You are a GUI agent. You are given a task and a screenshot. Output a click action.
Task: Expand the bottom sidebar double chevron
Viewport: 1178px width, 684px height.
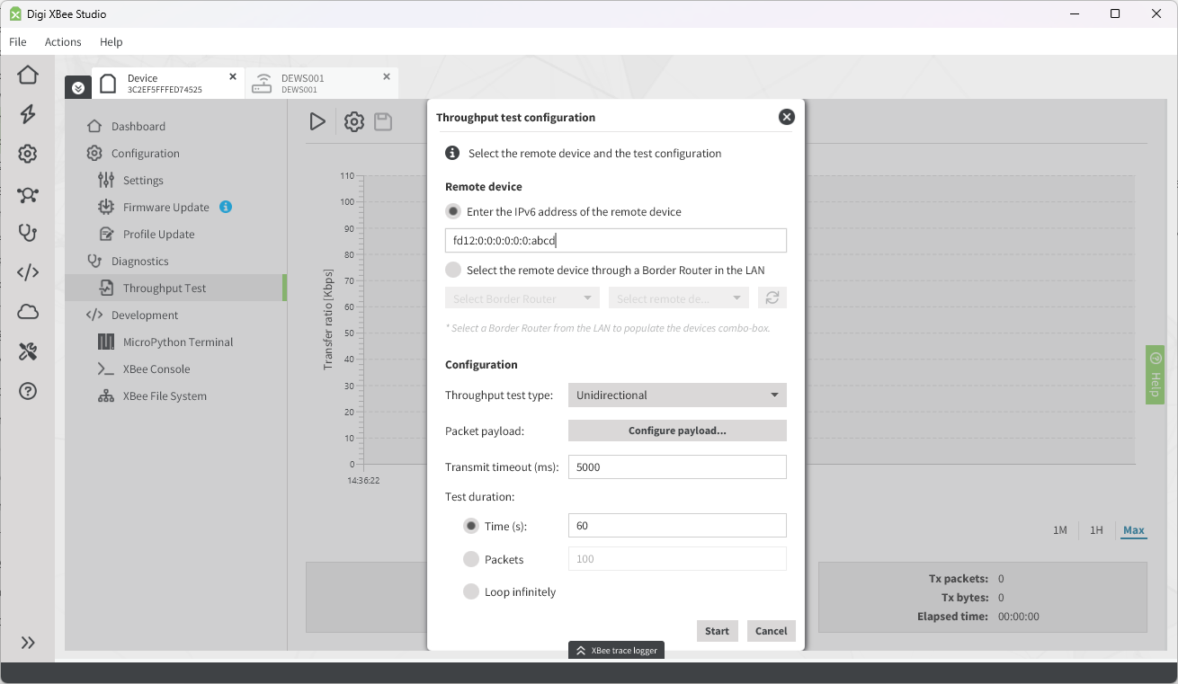click(28, 643)
